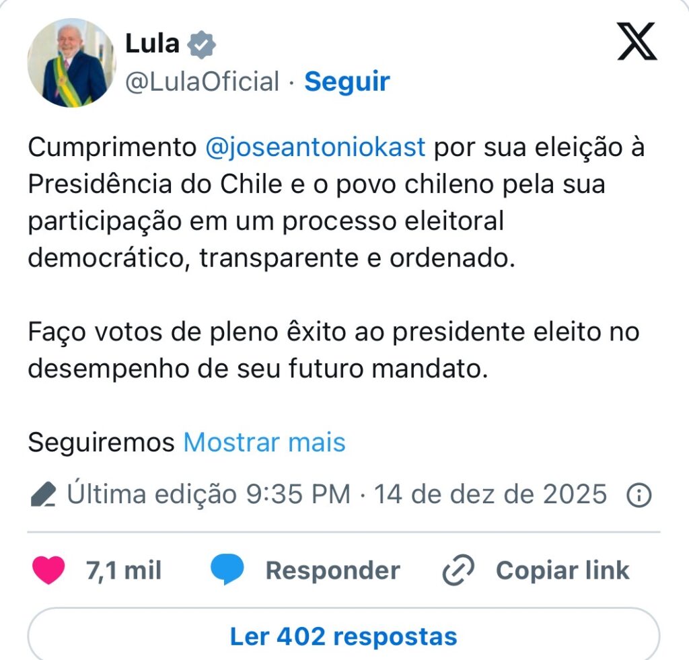Click the paragraph starting with Faço votos

tap(333, 351)
